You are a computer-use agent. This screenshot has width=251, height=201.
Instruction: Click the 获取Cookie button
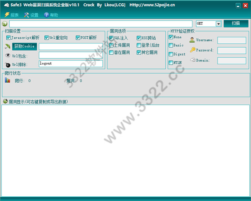(25, 46)
